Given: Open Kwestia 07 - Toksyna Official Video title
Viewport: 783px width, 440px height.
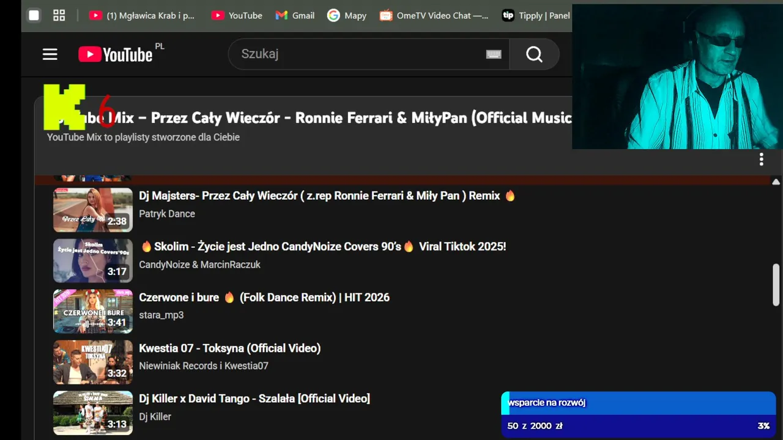Looking at the screenshot, I should coord(229,348).
